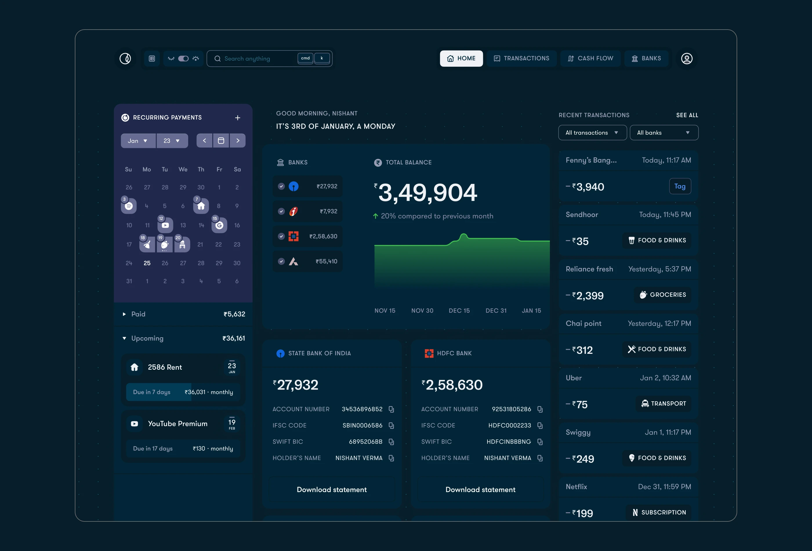Viewport: 812px width, 551px height.
Task: Click See All recent transactions
Action: coord(686,115)
